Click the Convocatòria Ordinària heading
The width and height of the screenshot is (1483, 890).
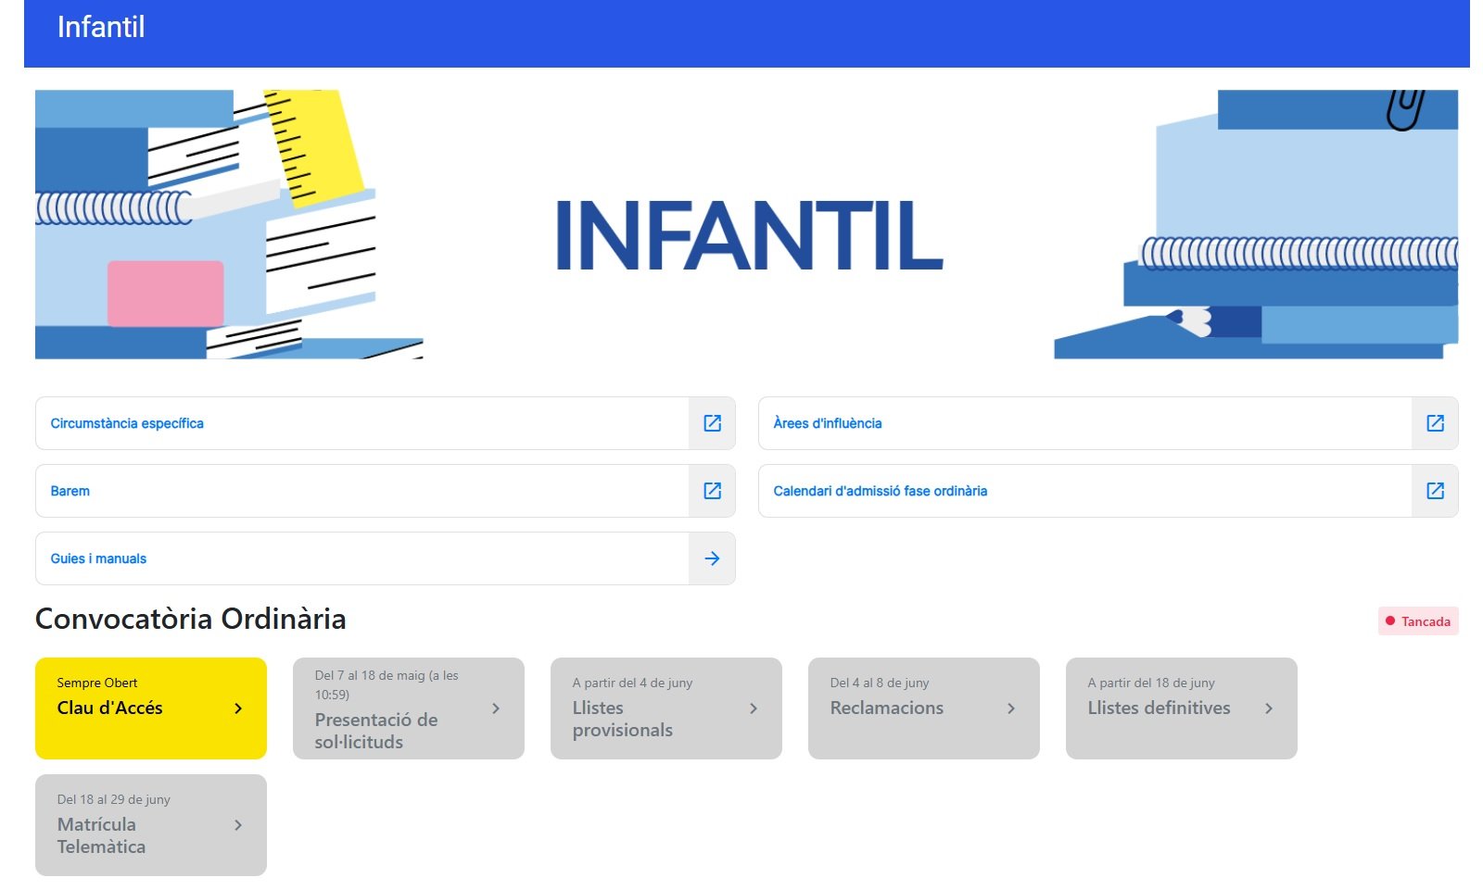click(190, 619)
